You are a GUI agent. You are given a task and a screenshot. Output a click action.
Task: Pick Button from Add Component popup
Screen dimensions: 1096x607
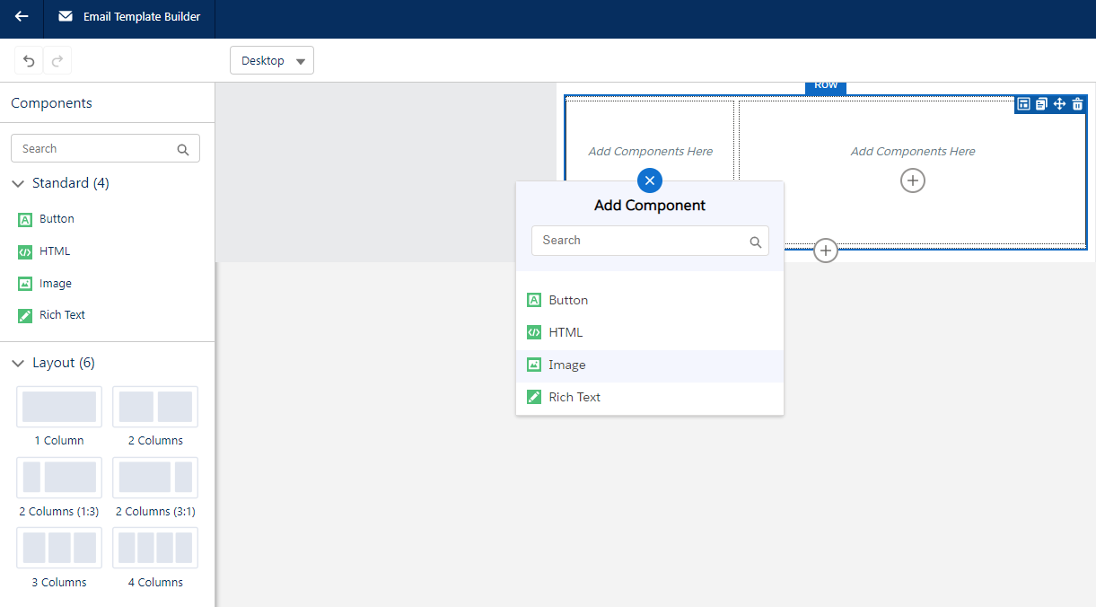click(x=567, y=300)
